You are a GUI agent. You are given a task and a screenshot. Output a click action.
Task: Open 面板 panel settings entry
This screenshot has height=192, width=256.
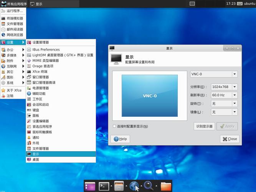point(61,116)
